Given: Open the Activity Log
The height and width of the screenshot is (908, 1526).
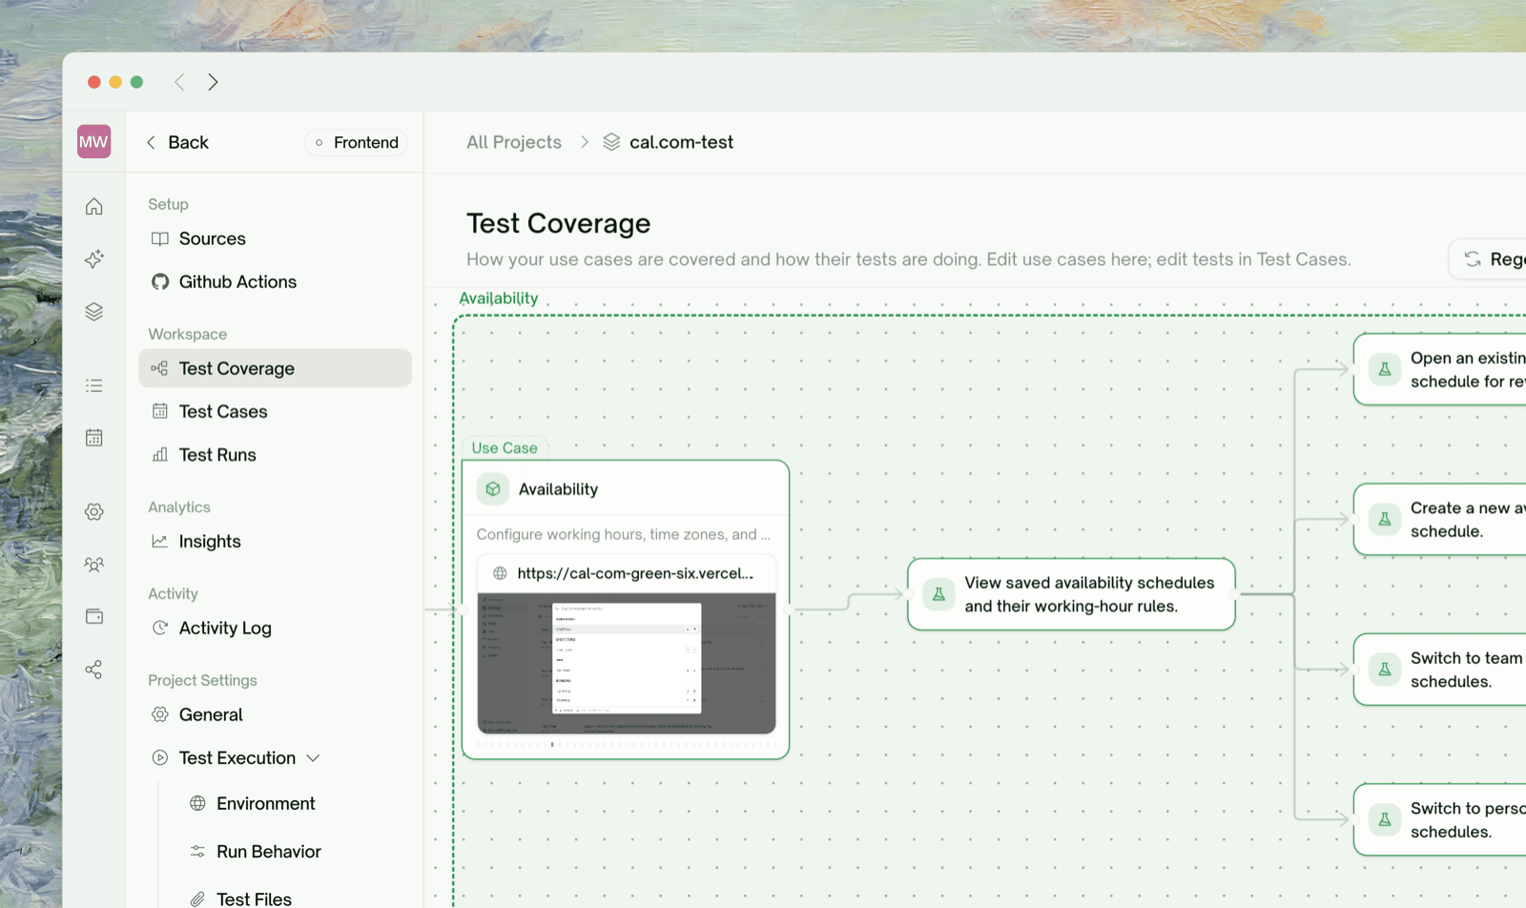Looking at the screenshot, I should (x=276, y=628).
